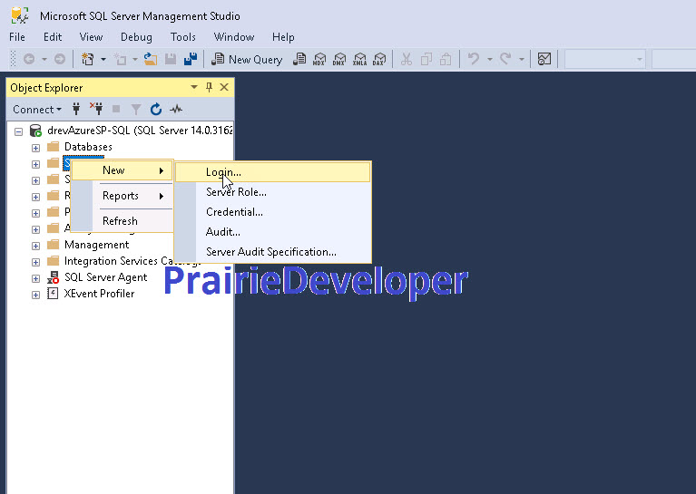Choose Refresh in the context menu
This screenshot has width=696, height=494.
point(123,221)
